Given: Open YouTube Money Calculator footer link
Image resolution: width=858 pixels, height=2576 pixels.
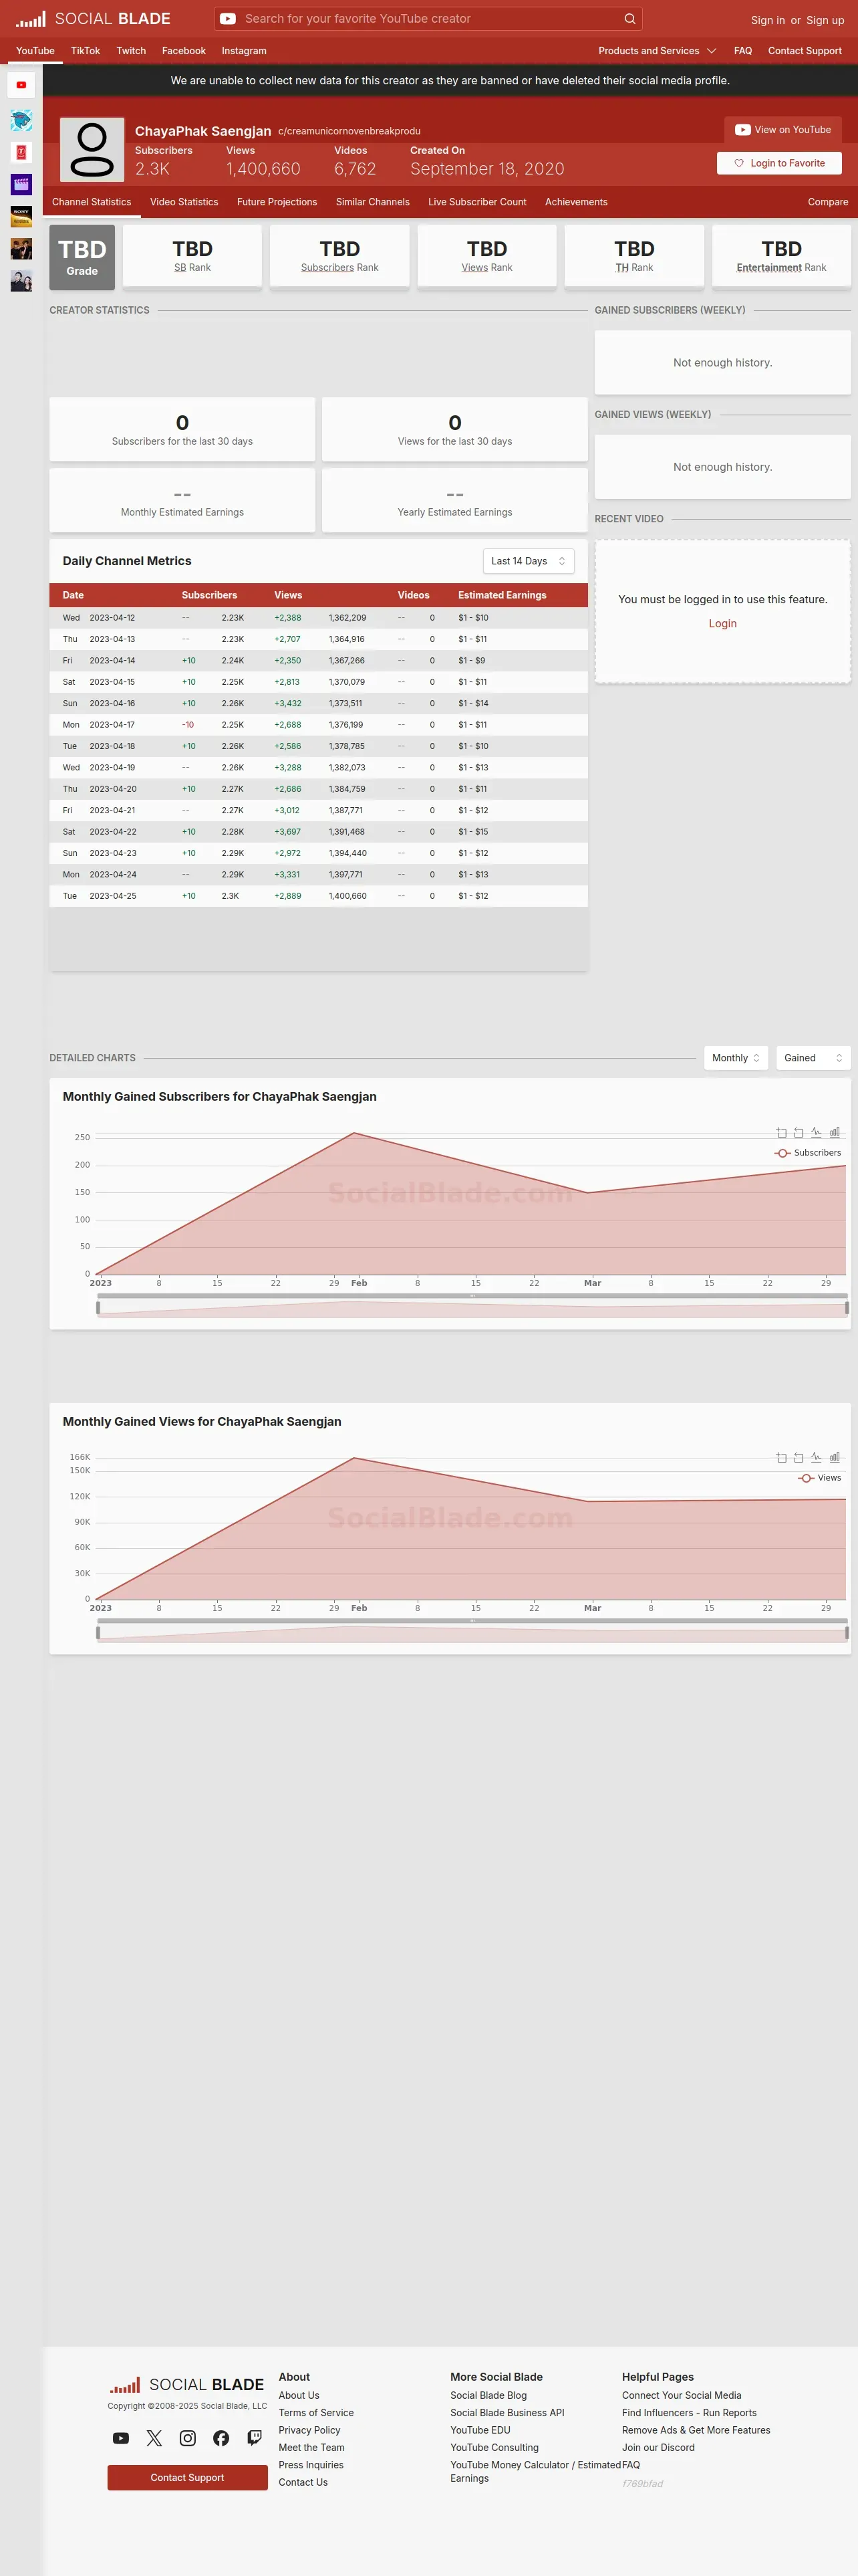Looking at the screenshot, I should pyautogui.click(x=535, y=2471).
